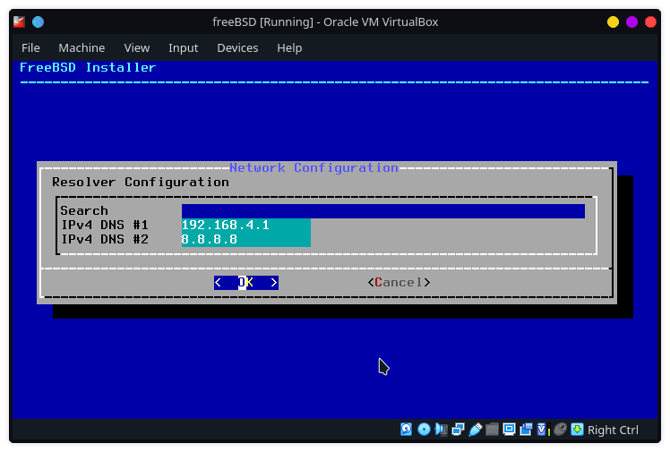
Task: Click the Network Configuration dialog title
Action: pos(314,167)
